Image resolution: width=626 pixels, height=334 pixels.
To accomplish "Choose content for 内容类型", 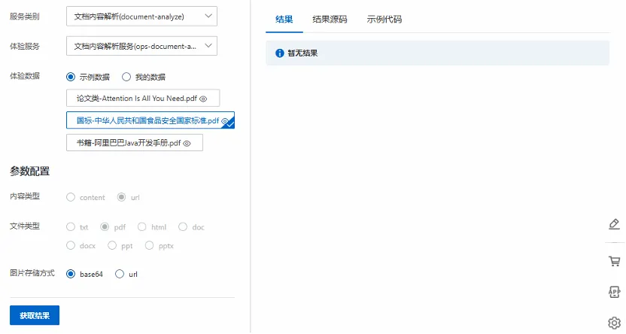I will [x=71, y=198].
